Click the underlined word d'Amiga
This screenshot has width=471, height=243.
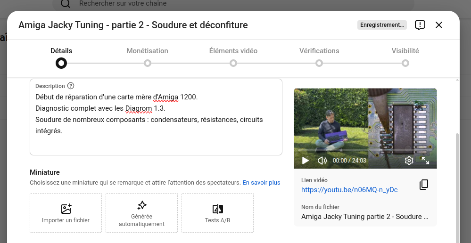pos(165,97)
